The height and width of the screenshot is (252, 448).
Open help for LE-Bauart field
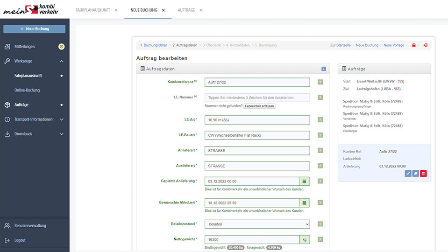(x=320, y=135)
